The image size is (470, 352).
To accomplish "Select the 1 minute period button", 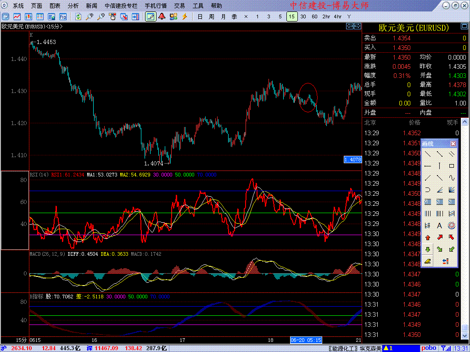I will (257, 16).
